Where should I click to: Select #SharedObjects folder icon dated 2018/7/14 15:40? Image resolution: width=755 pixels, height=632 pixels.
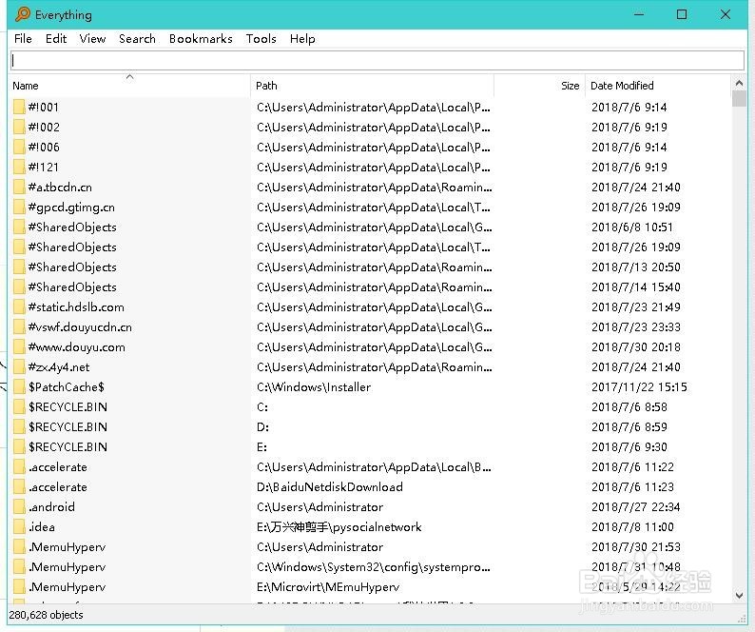point(19,287)
